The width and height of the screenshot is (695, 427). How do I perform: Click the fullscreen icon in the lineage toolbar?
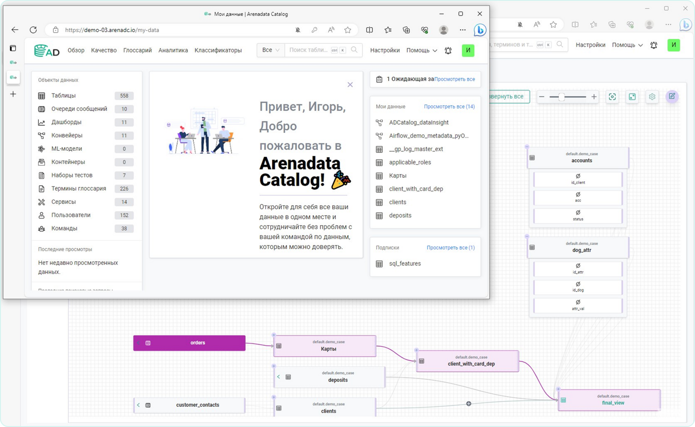tap(632, 97)
